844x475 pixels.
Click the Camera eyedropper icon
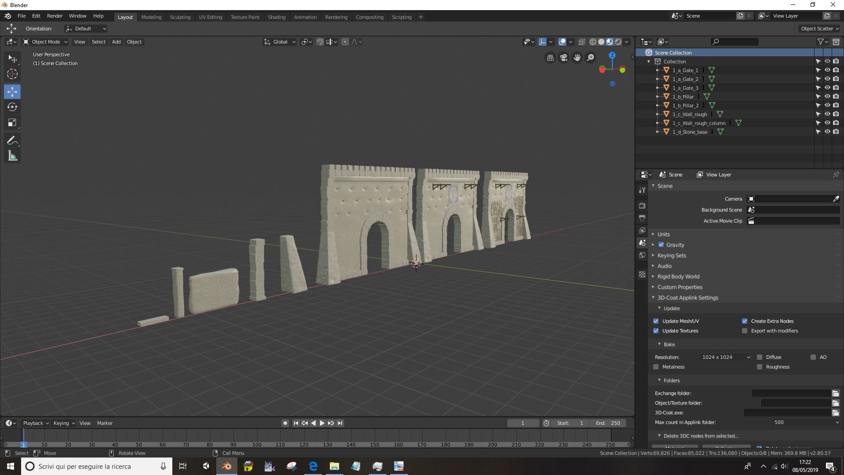pos(836,199)
